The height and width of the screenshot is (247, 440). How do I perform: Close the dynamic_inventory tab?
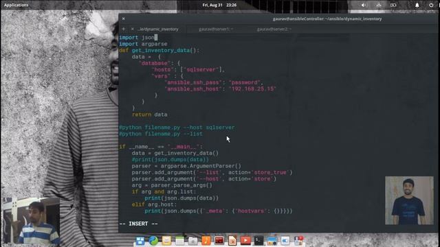pyautogui.click(x=133, y=29)
